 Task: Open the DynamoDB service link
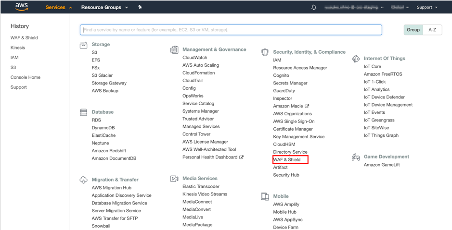[103, 128]
